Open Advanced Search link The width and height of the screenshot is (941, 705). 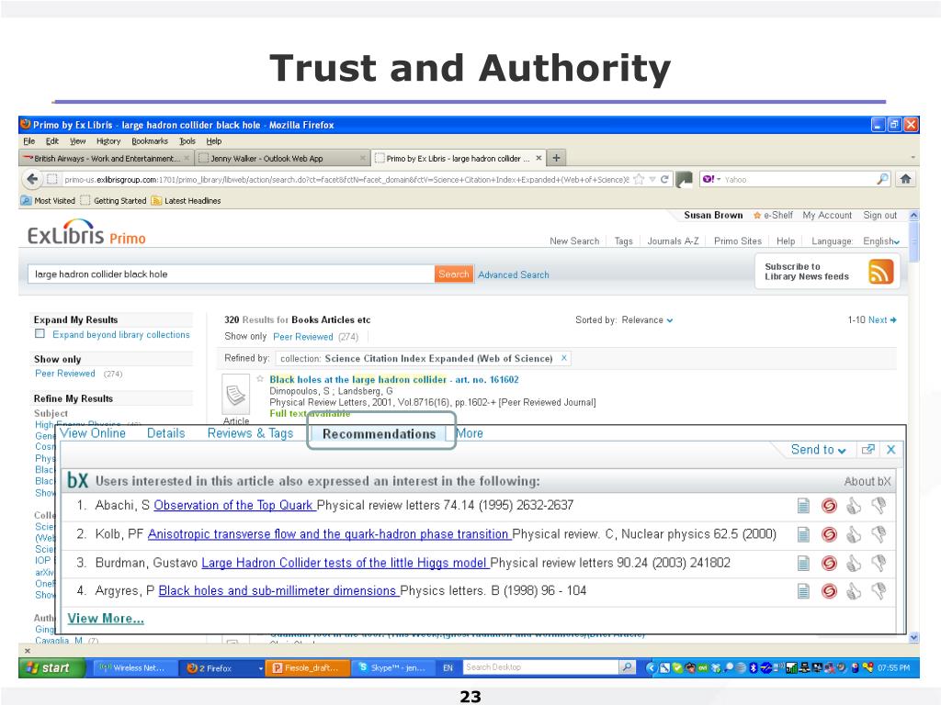(x=513, y=274)
